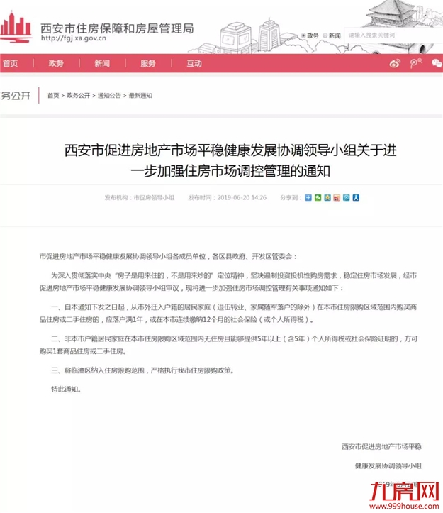
Task: Go to 通知公告 breadcrumb link
Action: (109, 96)
